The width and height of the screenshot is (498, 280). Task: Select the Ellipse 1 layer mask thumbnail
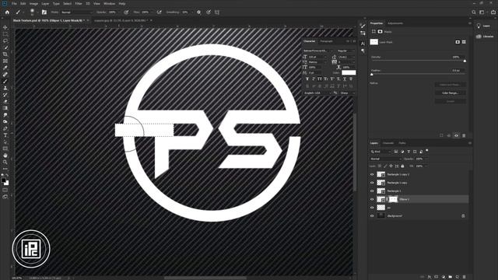(x=393, y=199)
